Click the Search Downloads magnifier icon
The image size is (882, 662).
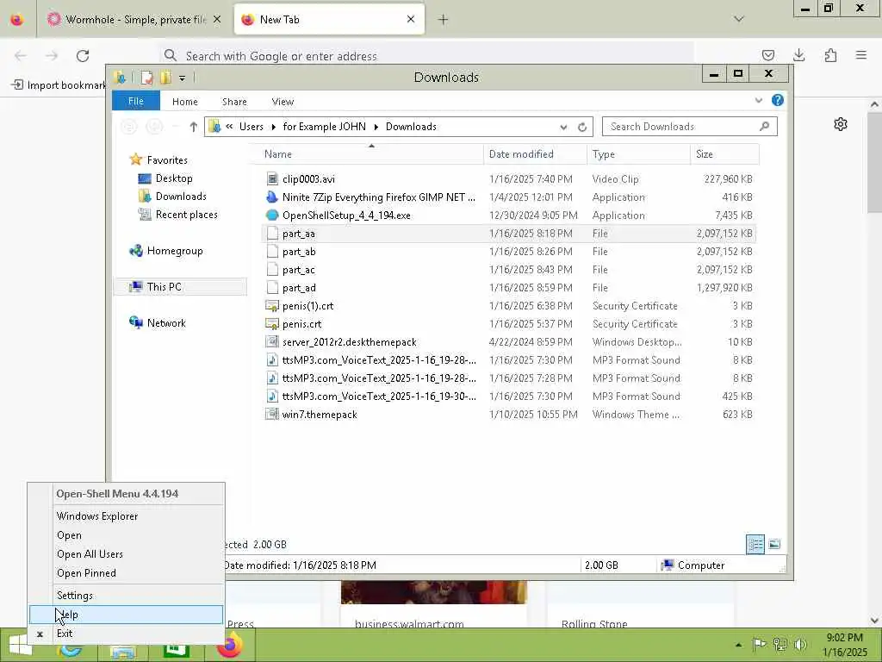pos(764,126)
